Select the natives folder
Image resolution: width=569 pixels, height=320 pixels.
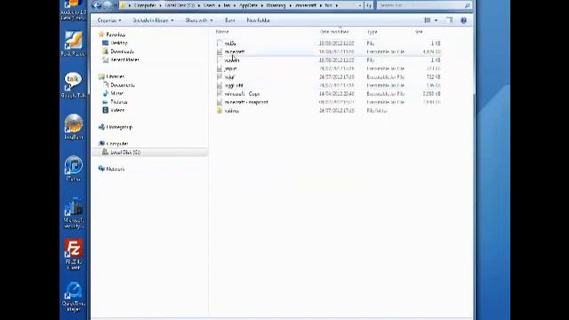[231, 110]
